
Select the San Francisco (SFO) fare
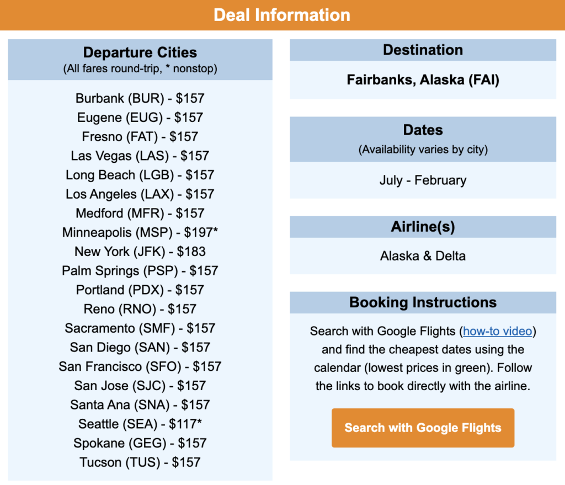140,366
